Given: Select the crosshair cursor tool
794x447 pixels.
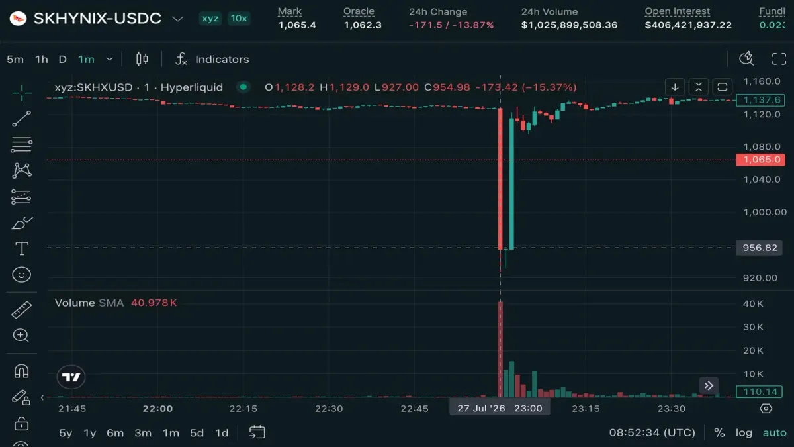Looking at the screenshot, I should [22, 93].
